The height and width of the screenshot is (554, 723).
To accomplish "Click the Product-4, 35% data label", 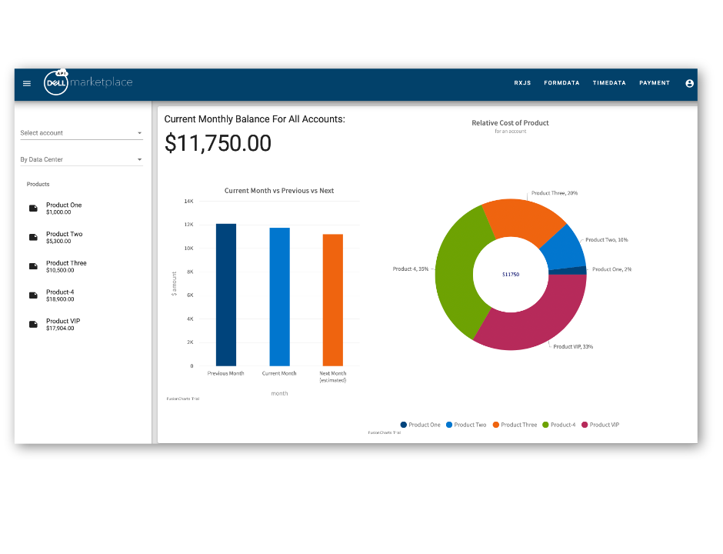I will coord(411,269).
